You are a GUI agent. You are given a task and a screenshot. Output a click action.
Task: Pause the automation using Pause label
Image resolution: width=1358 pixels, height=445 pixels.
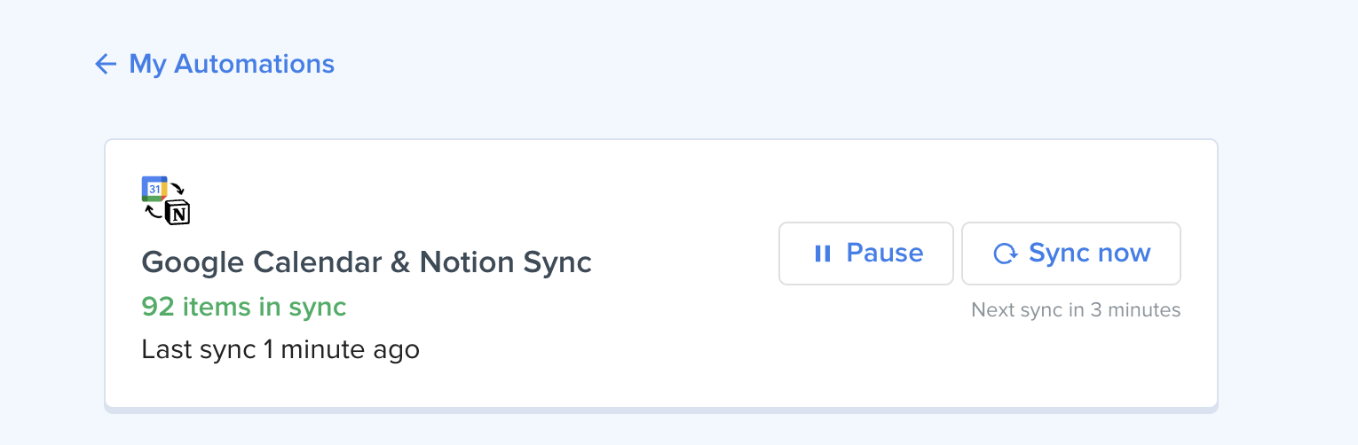[885, 254]
